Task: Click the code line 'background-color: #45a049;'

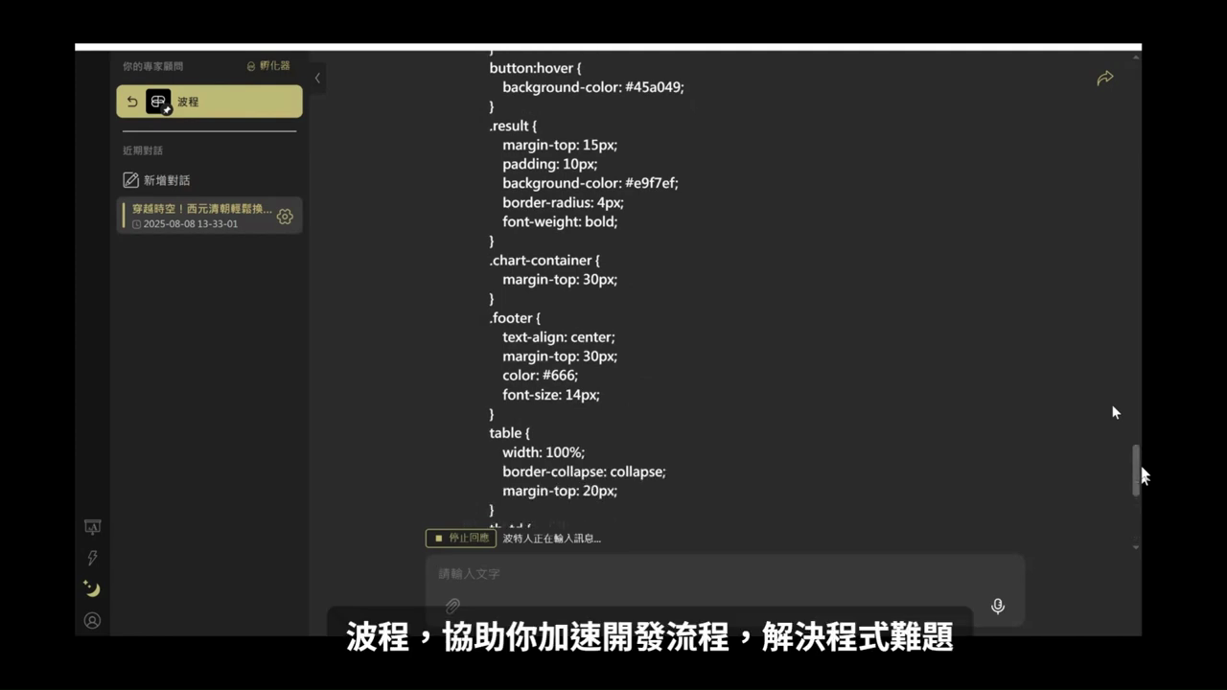Action: (x=593, y=87)
